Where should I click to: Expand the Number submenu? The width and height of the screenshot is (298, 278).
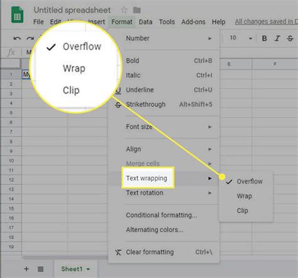tap(164, 38)
